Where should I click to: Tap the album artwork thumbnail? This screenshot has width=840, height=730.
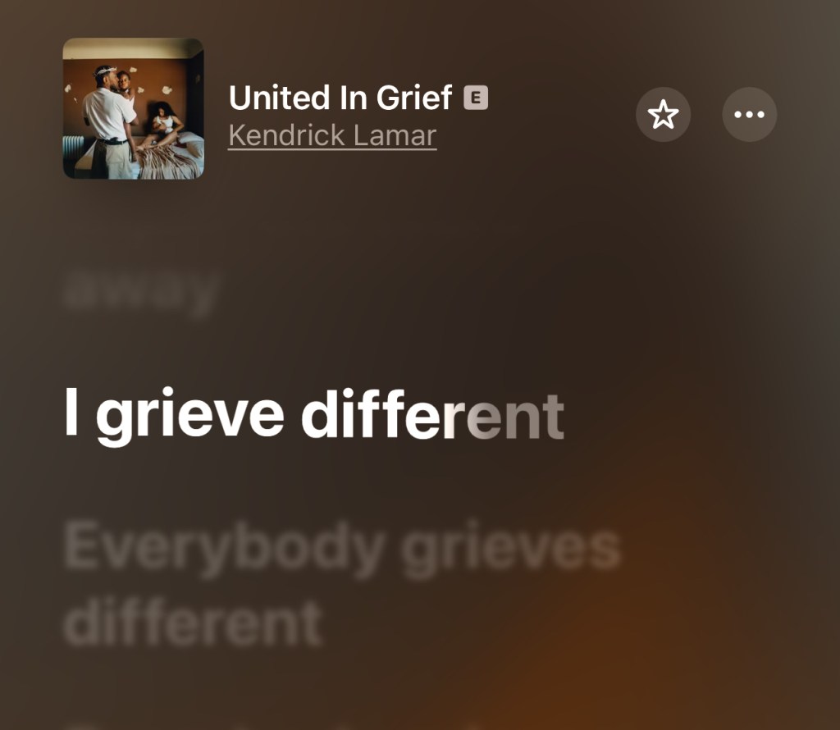pos(134,109)
